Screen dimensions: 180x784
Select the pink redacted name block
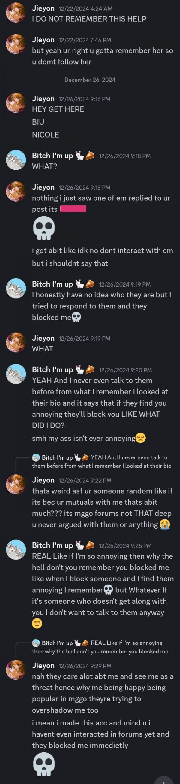[73, 209]
